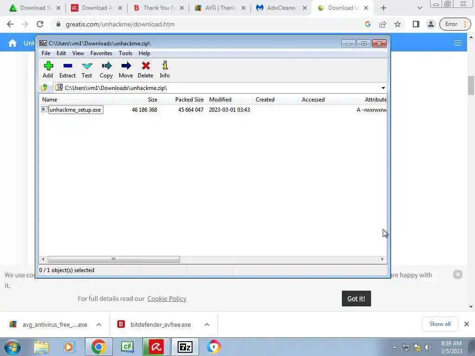
Task: Click the red Delete icon
Action: [x=145, y=70]
